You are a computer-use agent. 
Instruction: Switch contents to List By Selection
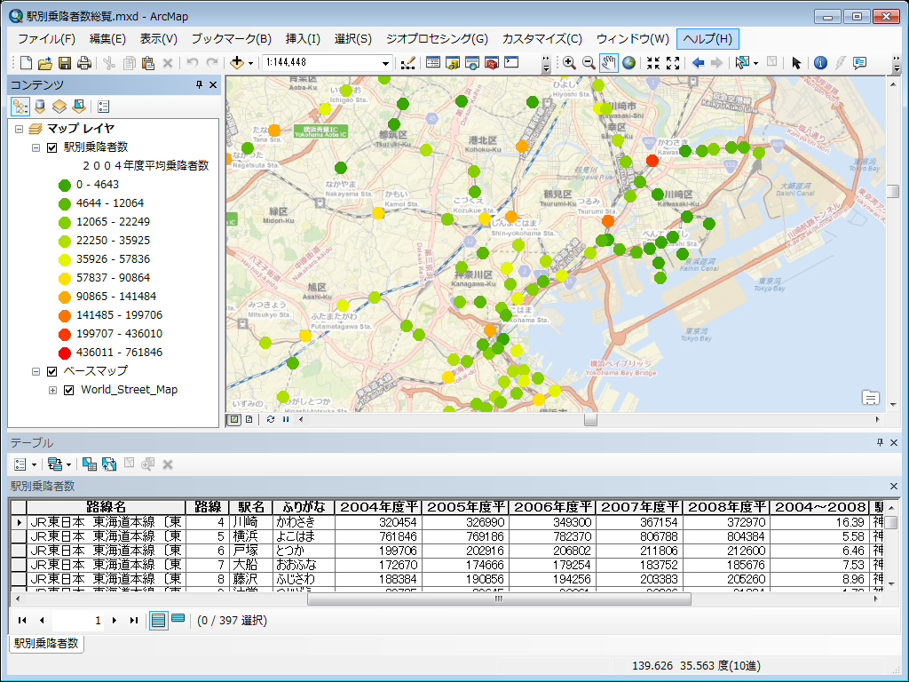tap(79, 107)
